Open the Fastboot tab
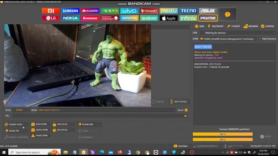This screenshot has width=278, height=156. (x=215, y=26)
